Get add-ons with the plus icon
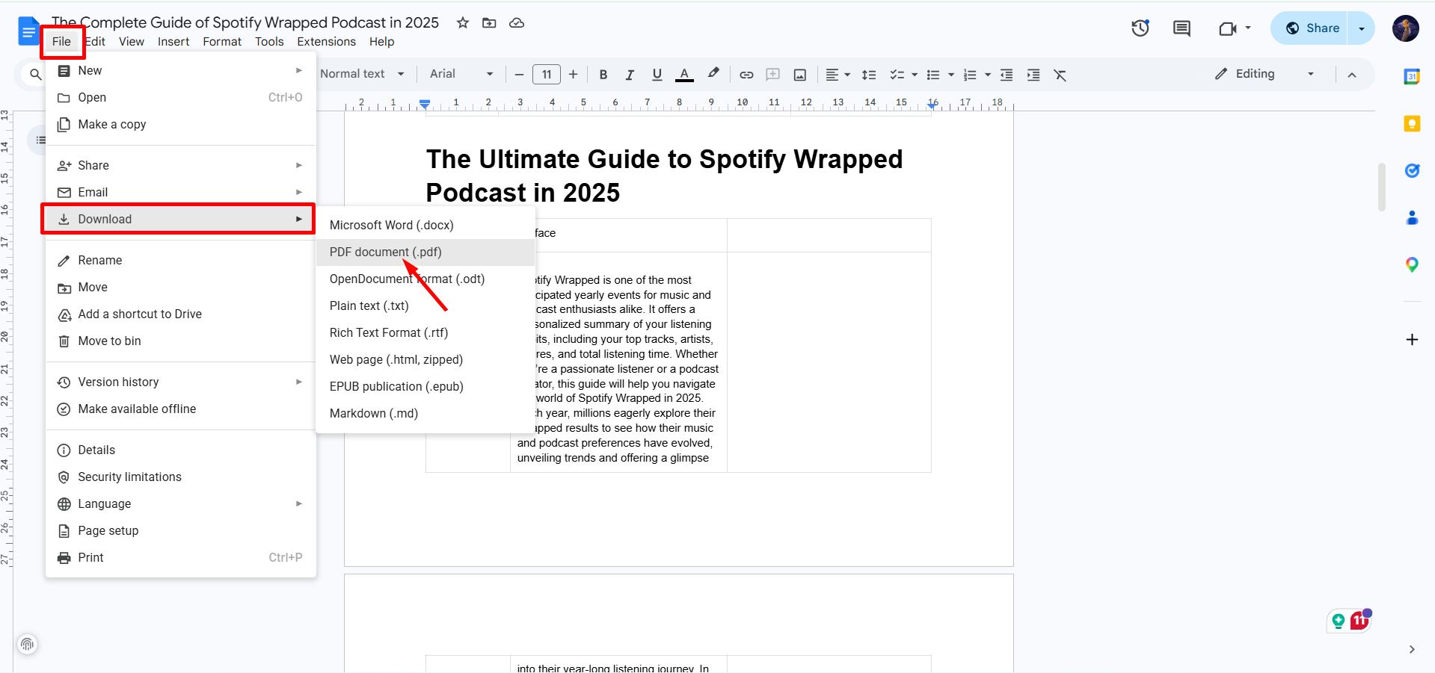Image resolution: width=1435 pixels, height=673 pixels. [1412, 340]
